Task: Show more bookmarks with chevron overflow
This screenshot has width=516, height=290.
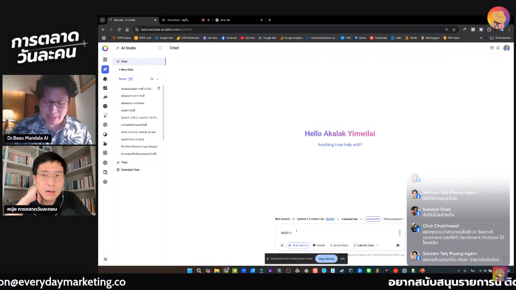Action: (x=481, y=38)
